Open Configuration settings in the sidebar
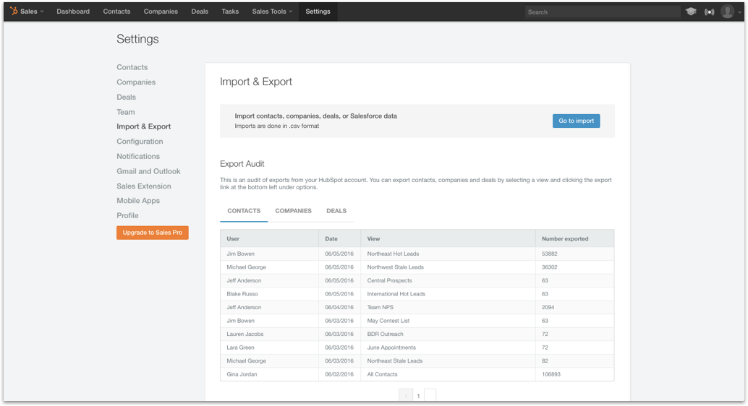 point(140,141)
